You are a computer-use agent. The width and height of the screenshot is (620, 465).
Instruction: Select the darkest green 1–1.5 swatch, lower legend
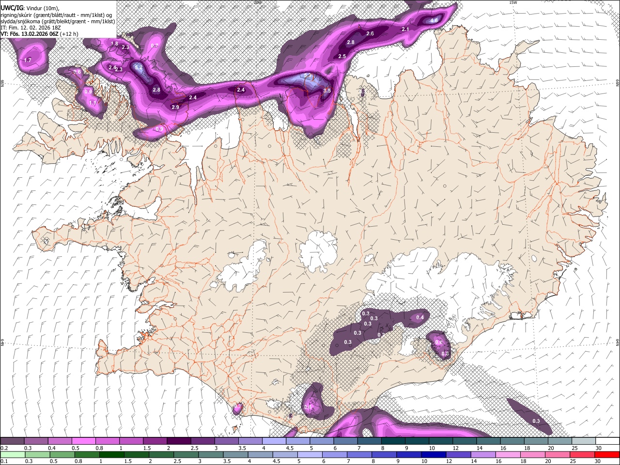pos(112,454)
